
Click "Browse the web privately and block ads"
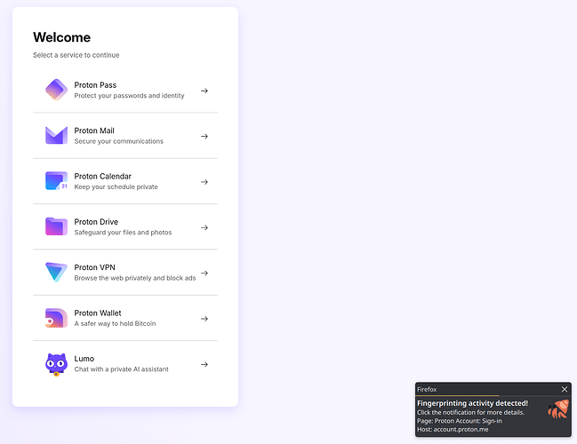pos(134,278)
